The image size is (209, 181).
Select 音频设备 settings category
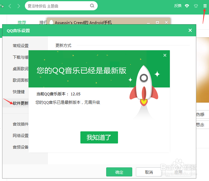21,147
